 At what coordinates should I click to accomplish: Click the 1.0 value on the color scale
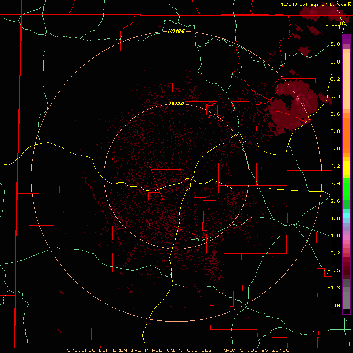[335, 236]
